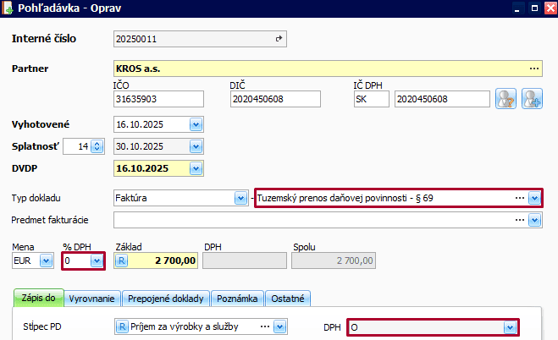Viewport: 558px width, 340px height.
Task: Open the Mena EUR currency dropdown
Action: pyautogui.click(x=47, y=262)
